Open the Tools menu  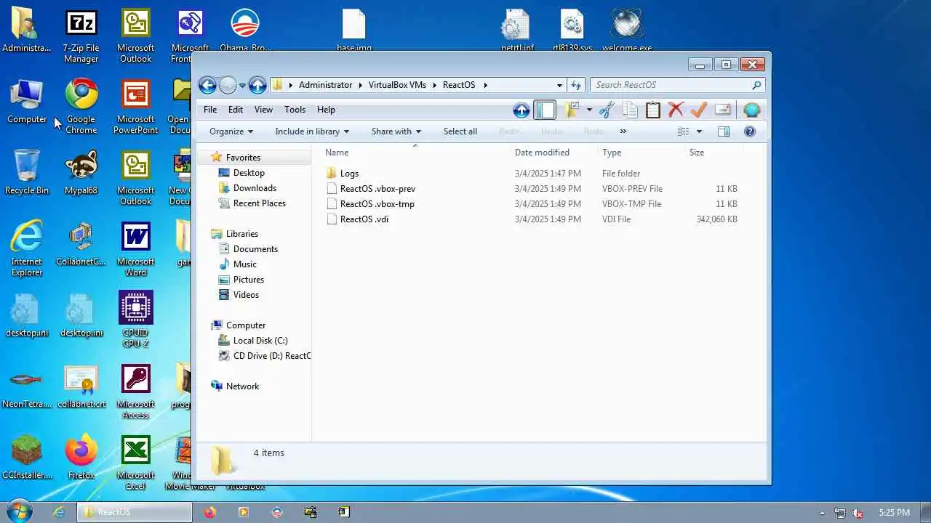[x=295, y=110]
